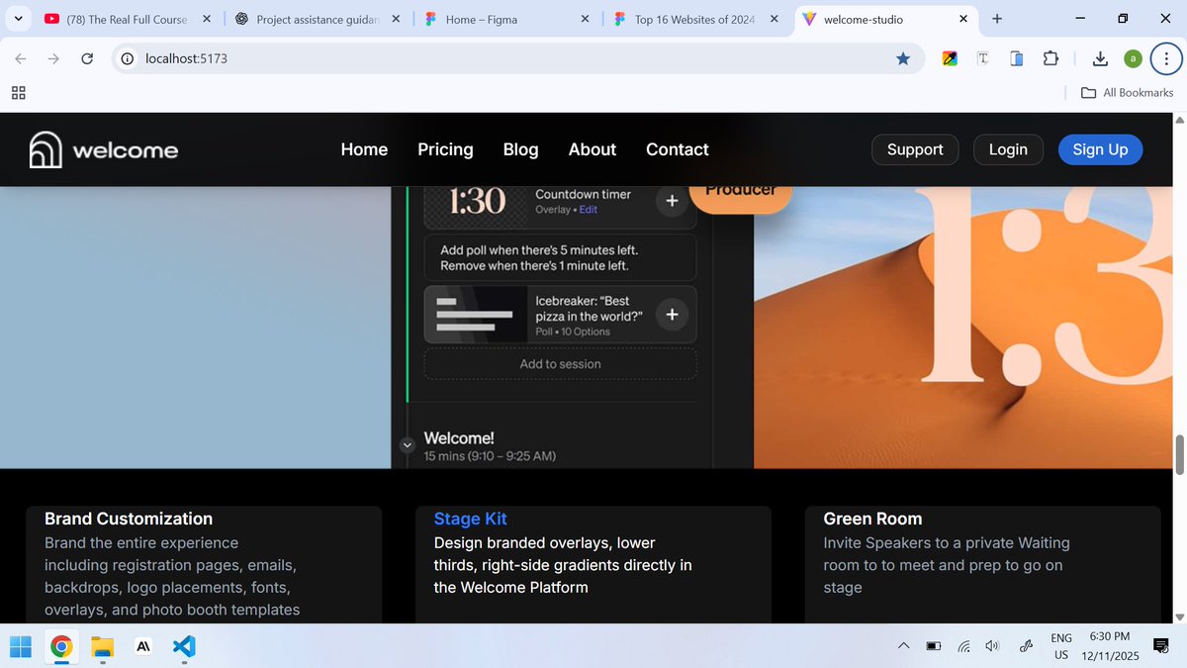
Task: Collapse the Welcome! session chevron
Action: point(407,444)
